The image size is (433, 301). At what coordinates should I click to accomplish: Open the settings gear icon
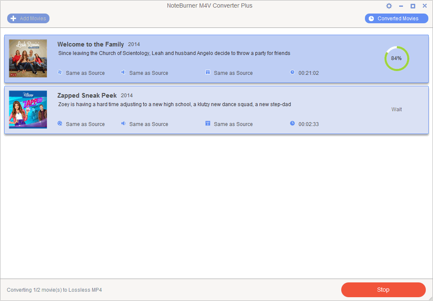(x=389, y=6)
